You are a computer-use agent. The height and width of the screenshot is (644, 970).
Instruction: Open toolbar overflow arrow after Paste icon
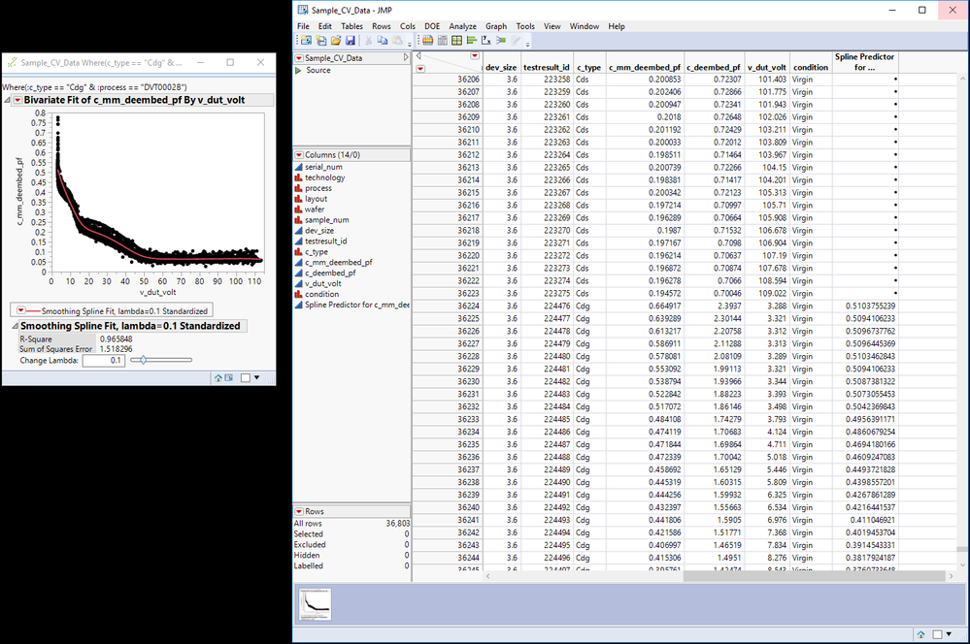[x=409, y=44]
